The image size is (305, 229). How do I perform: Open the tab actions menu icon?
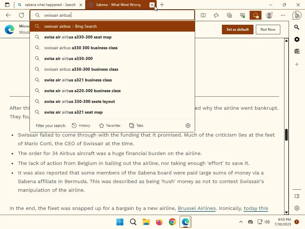[7, 5]
